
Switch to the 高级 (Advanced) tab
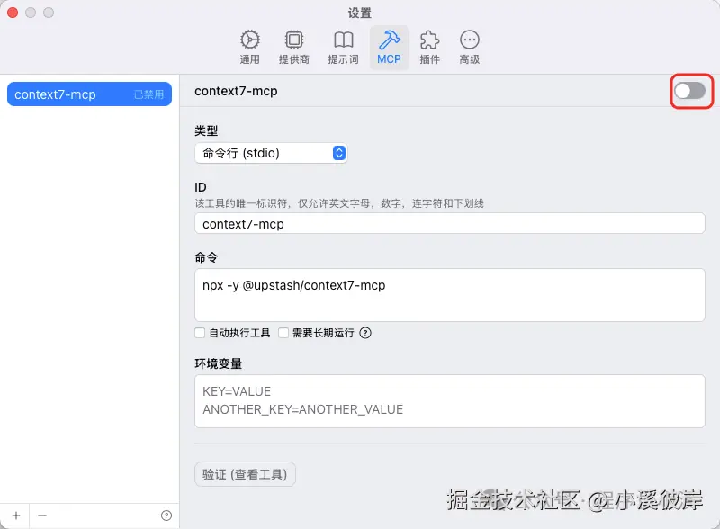coord(470,41)
